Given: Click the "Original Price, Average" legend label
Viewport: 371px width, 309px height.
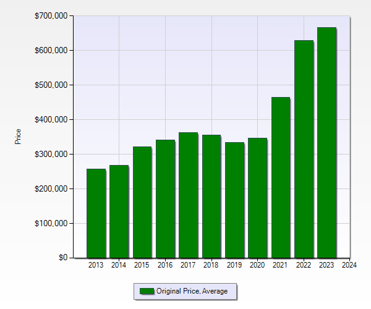Looking at the screenshot, I should point(192,291).
